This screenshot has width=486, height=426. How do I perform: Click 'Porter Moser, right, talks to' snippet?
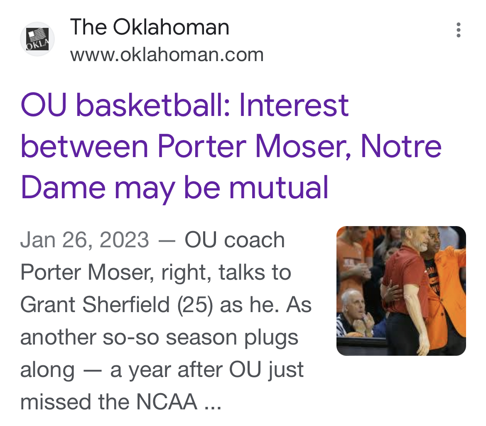tap(156, 272)
